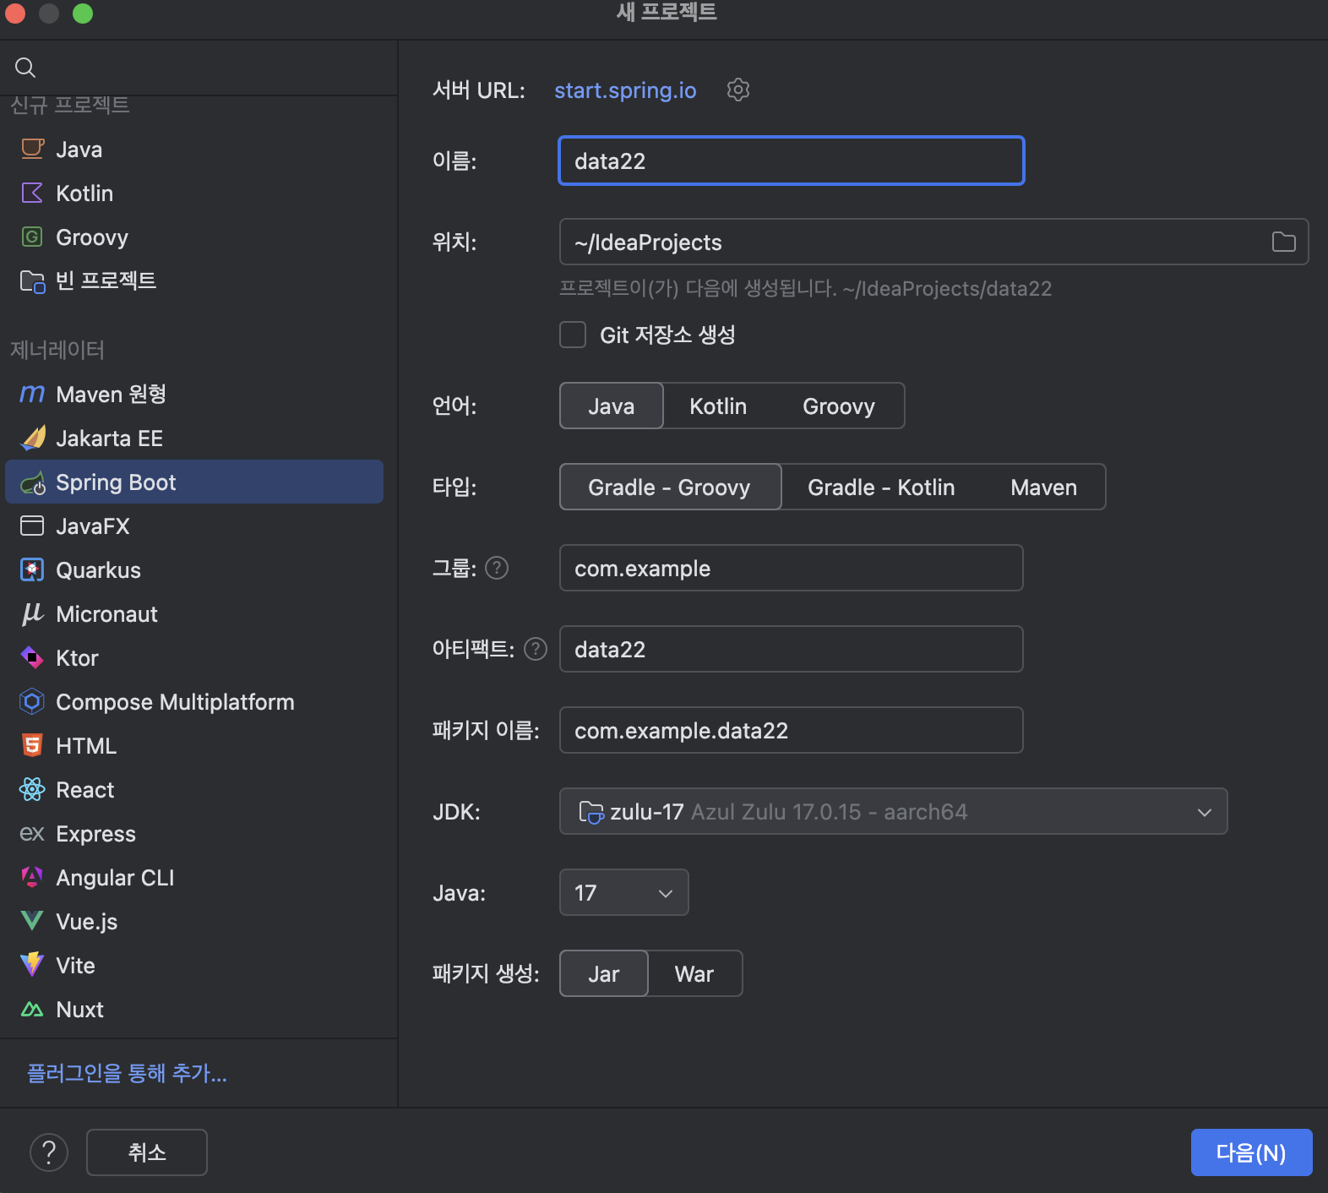Open the JDK zulu-17 dropdown
1328x1193 pixels.
coord(893,811)
